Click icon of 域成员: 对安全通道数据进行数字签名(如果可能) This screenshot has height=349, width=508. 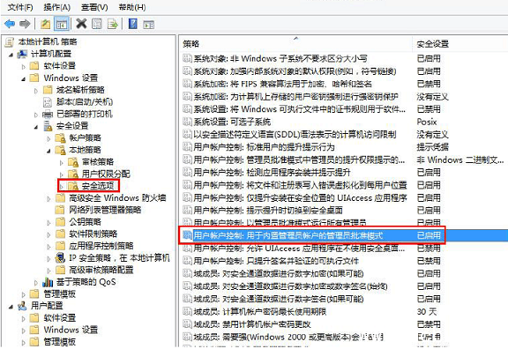coord(187,299)
